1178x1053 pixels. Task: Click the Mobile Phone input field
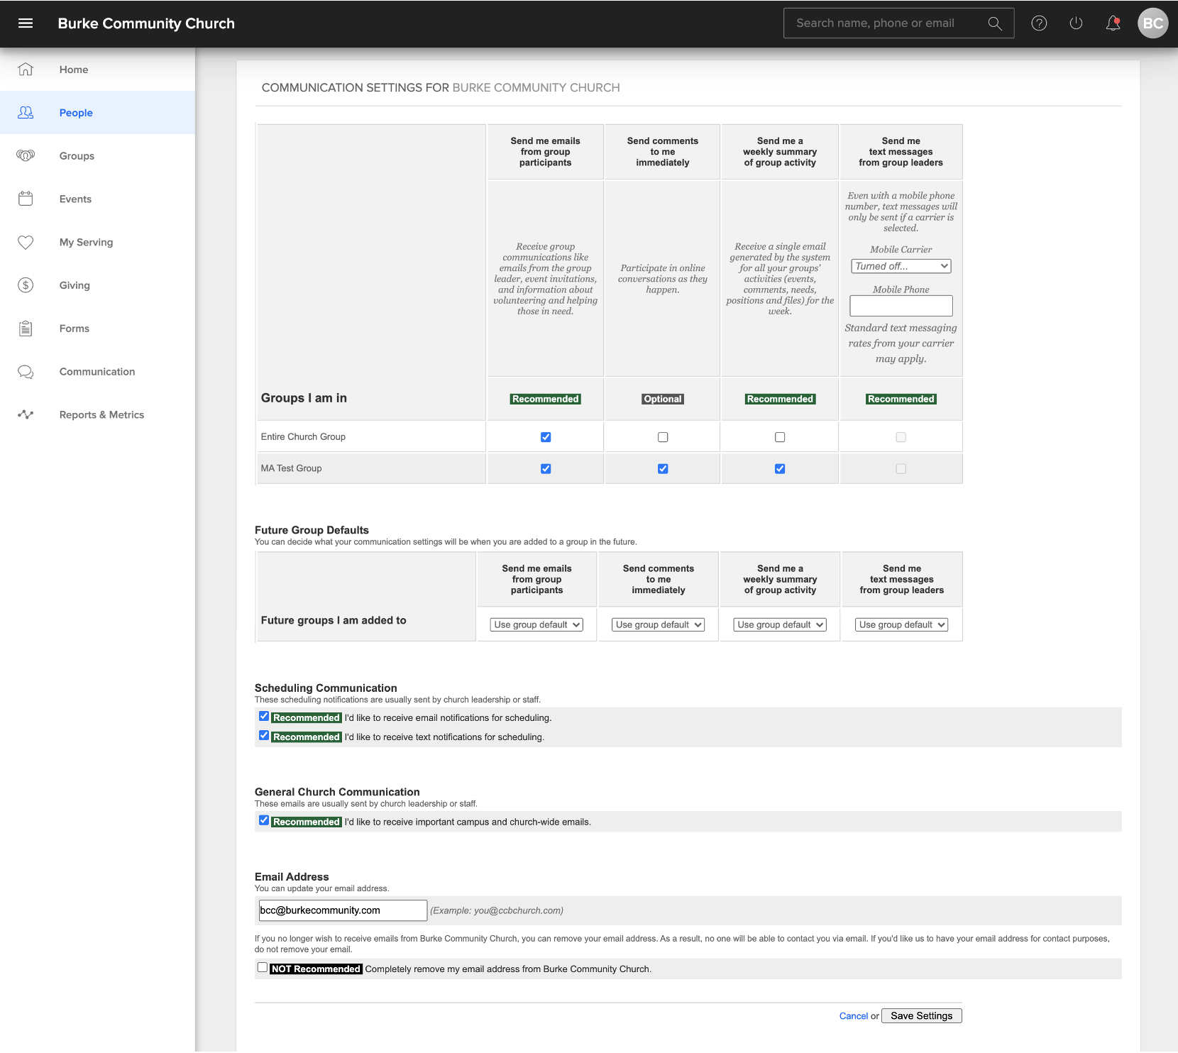pos(901,306)
